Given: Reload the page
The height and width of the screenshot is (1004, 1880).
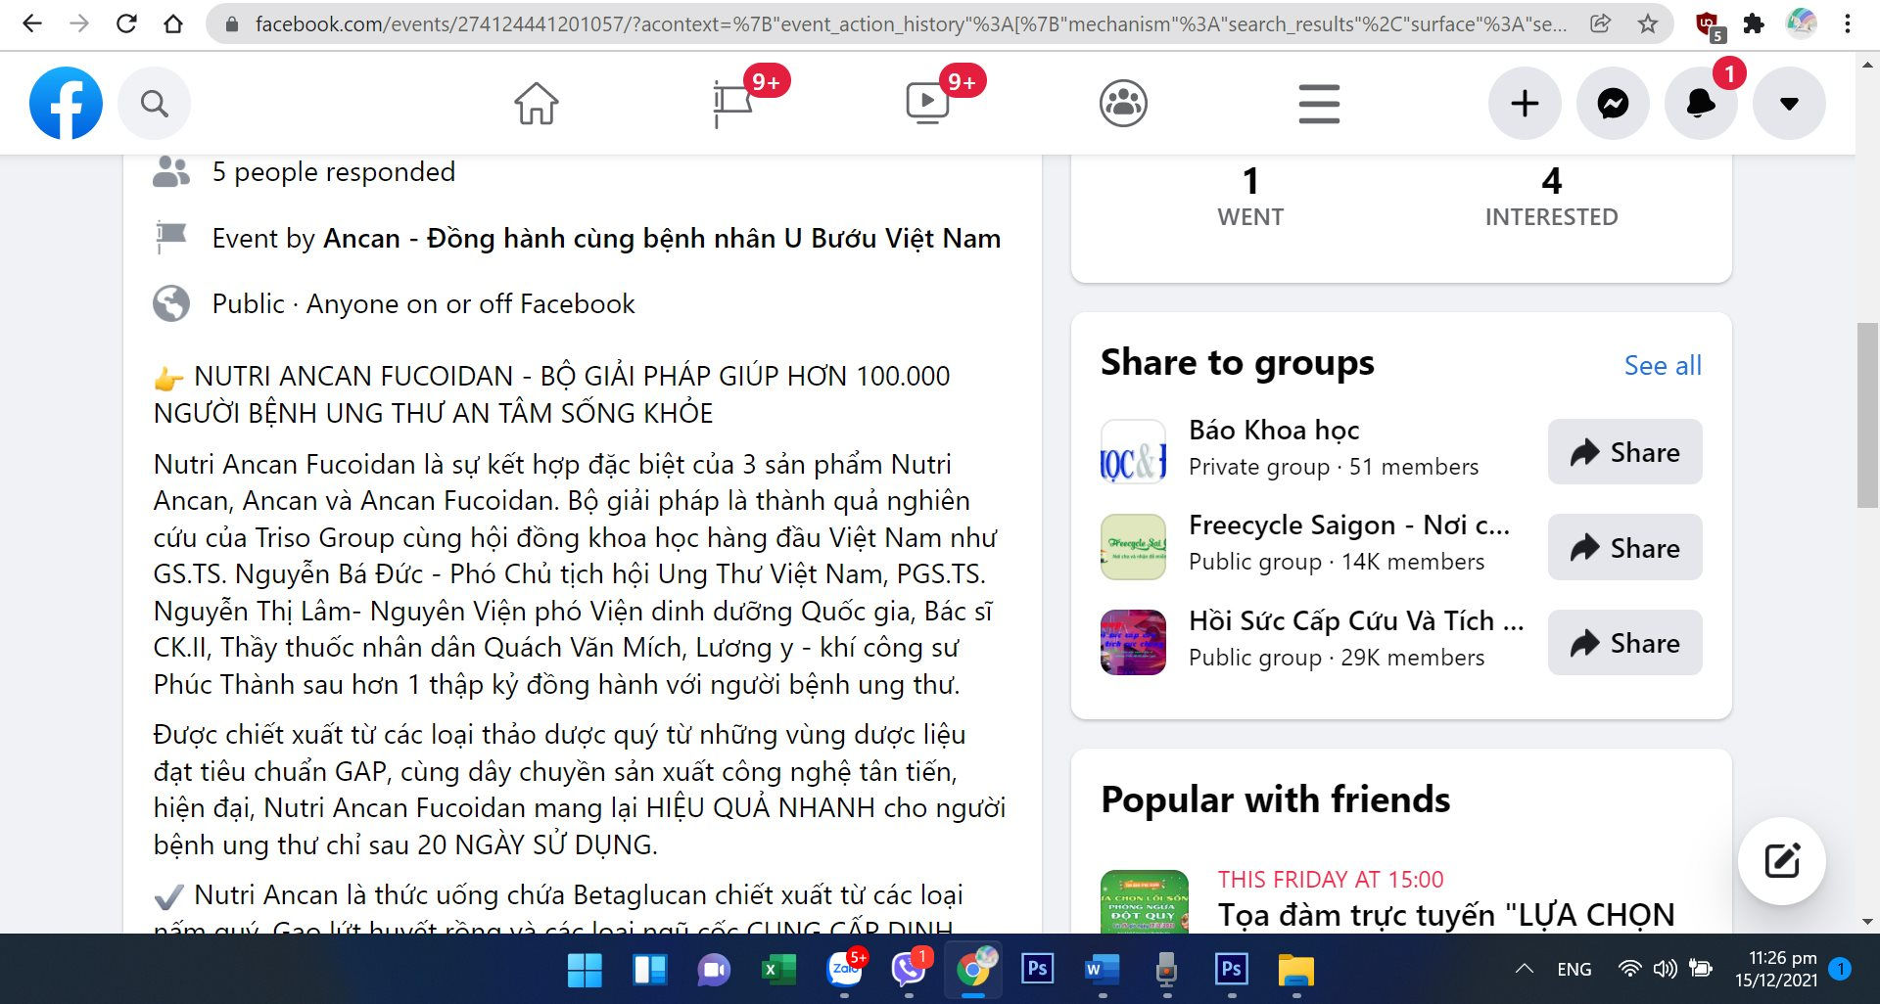Looking at the screenshot, I should pyautogui.click(x=126, y=23).
